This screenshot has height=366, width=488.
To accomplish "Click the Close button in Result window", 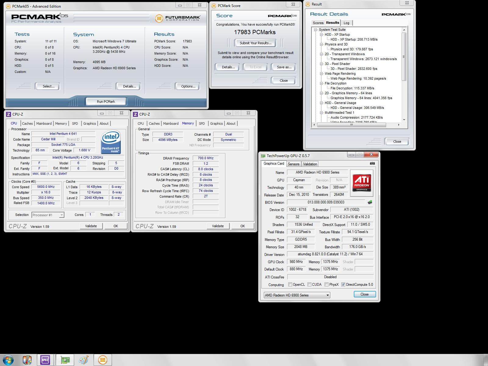I will pyautogui.click(x=397, y=142).
